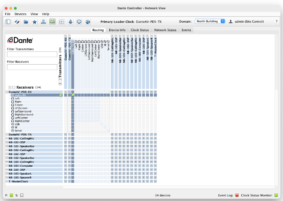
Task: Open the Devices menu
Action: coord(21,14)
